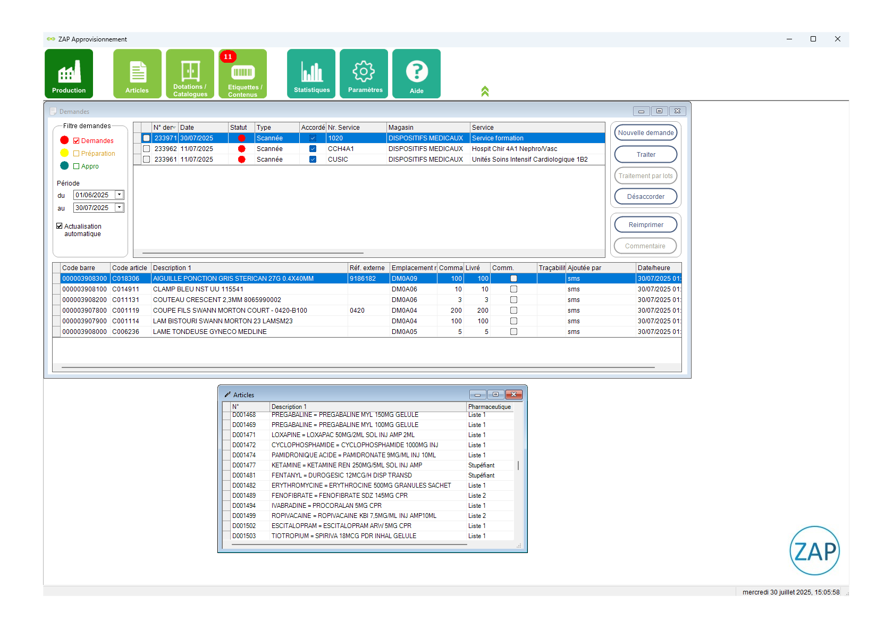Screen dimensions: 893x628
Task: Open Dotations / Catalogues module
Action: 190,74
